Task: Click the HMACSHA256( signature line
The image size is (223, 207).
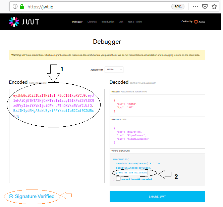Action: pyautogui.click(x=121, y=160)
